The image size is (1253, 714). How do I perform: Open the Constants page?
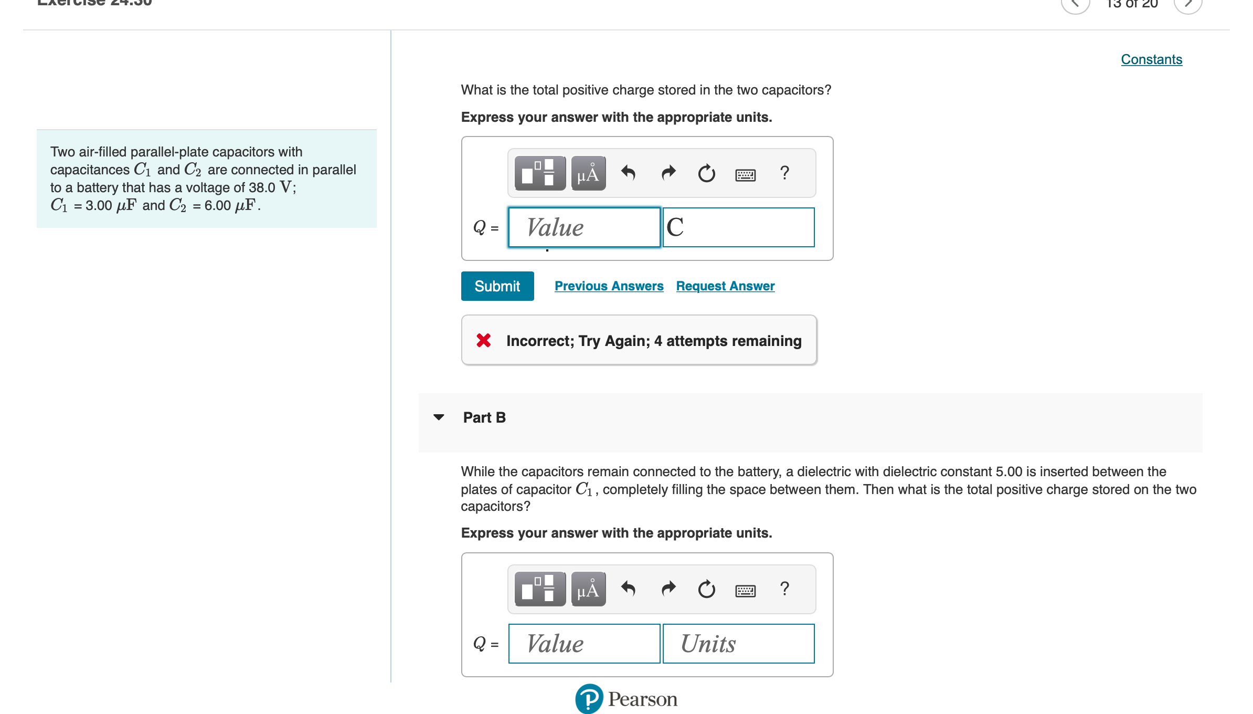[x=1151, y=59]
